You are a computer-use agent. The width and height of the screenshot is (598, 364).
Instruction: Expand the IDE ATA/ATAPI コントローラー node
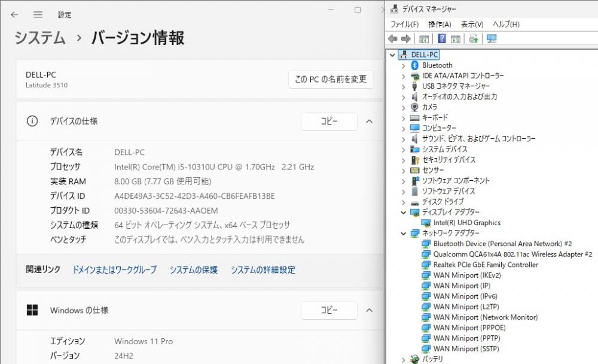pyautogui.click(x=404, y=76)
